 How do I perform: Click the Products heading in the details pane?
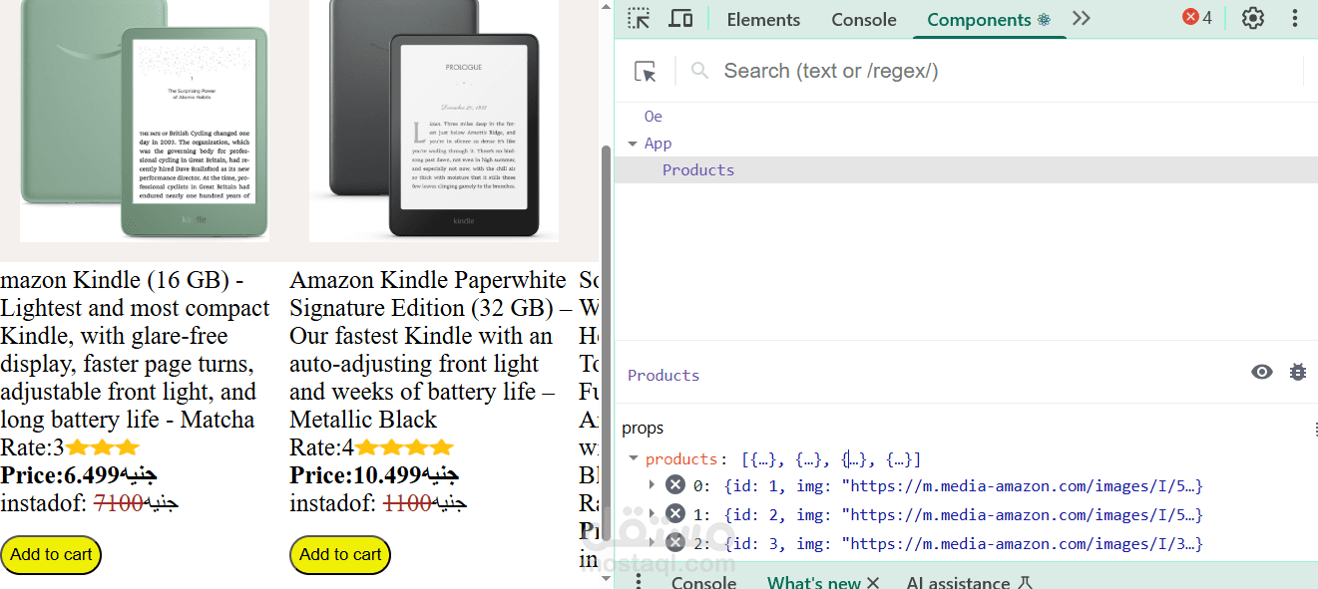pyautogui.click(x=663, y=376)
